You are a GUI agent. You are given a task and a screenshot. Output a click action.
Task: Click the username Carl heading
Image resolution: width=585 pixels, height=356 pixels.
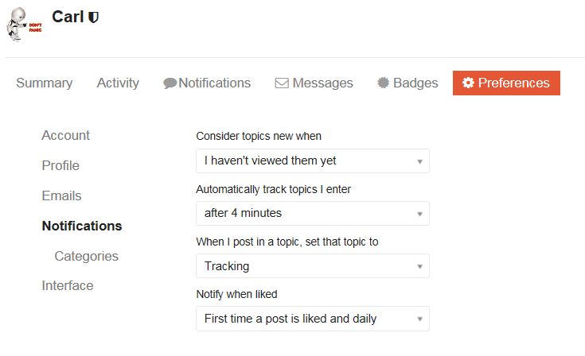tap(68, 17)
